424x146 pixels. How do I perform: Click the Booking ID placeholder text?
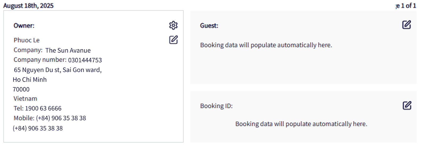tap(301, 124)
